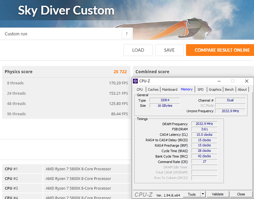This screenshot has width=254, height=199.
Task: Click the CPU #3 row label
Action: [x=11, y=188]
